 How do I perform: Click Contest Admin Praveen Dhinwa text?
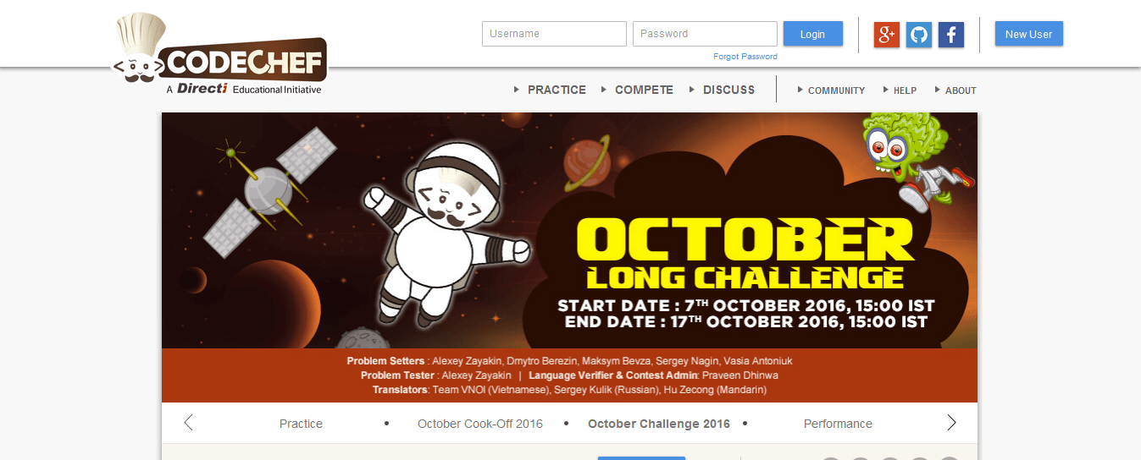(653, 375)
